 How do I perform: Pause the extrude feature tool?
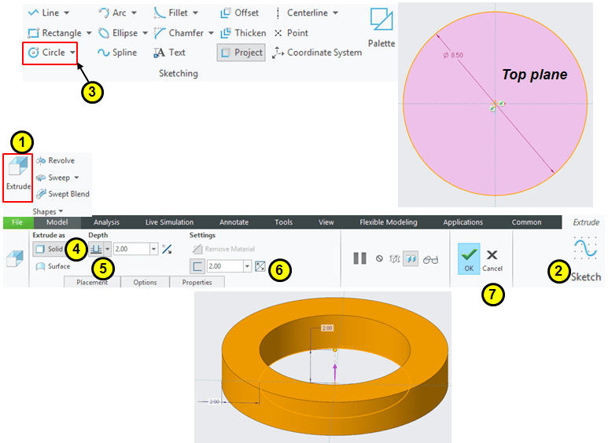[359, 258]
